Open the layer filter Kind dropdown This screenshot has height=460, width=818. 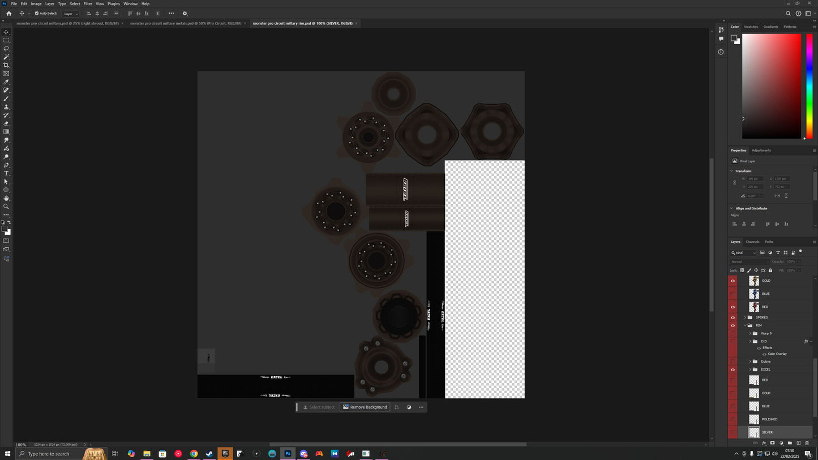[744, 253]
